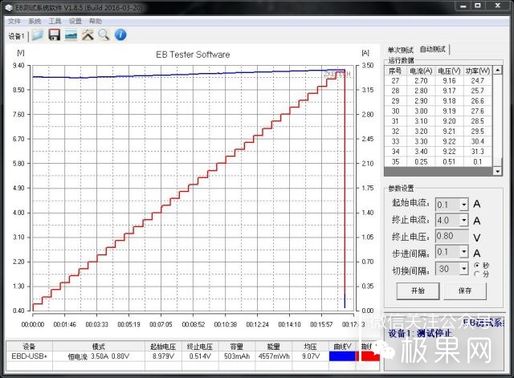Open the 文件 menu

click(x=14, y=22)
